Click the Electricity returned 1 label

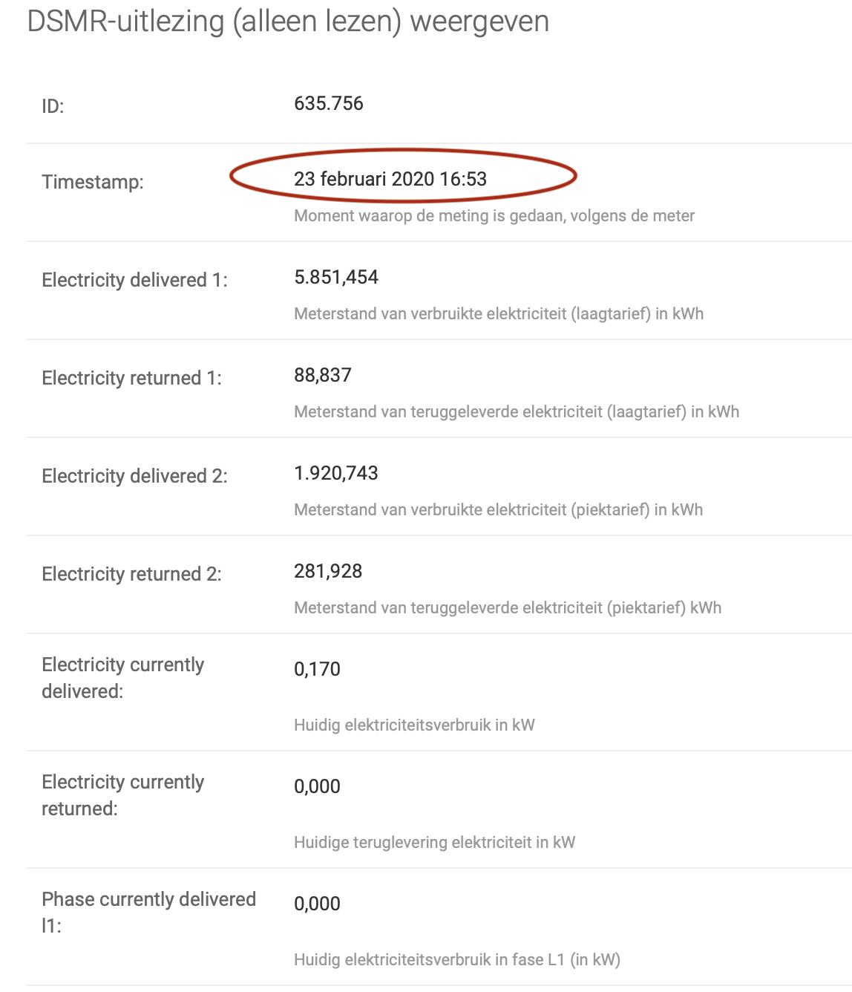pos(131,378)
